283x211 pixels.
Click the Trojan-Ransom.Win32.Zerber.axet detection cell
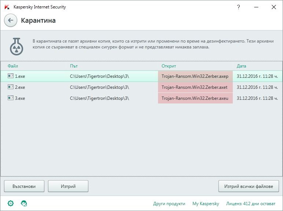click(195, 87)
